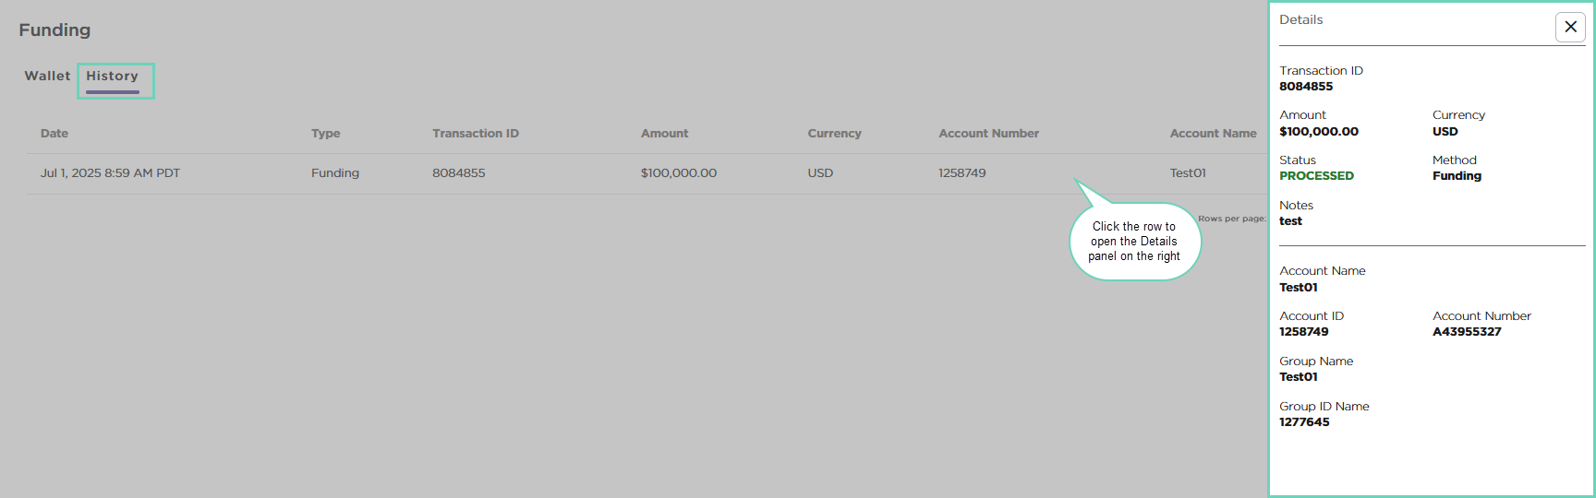Click the Type column header
Screen dimensions: 1596x498
coord(325,134)
